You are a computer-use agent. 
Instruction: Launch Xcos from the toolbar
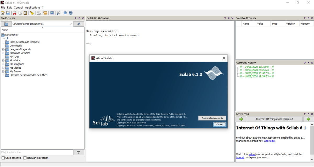coord(52,13)
